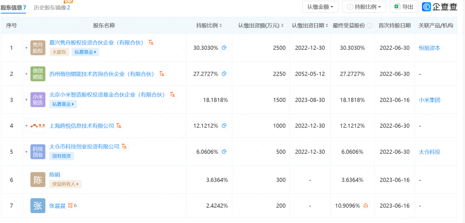Open 张晨晨 shareholder link

pyautogui.click(x=57, y=206)
